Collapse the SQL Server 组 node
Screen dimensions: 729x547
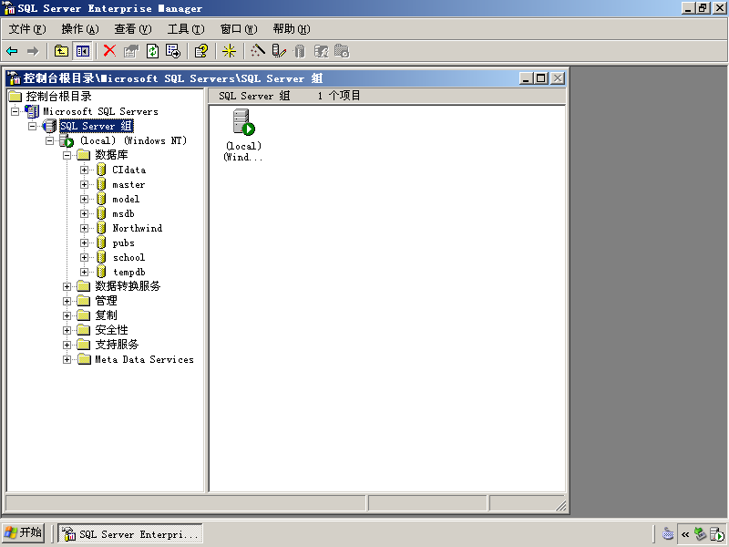pyautogui.click(x=32, y=126)
